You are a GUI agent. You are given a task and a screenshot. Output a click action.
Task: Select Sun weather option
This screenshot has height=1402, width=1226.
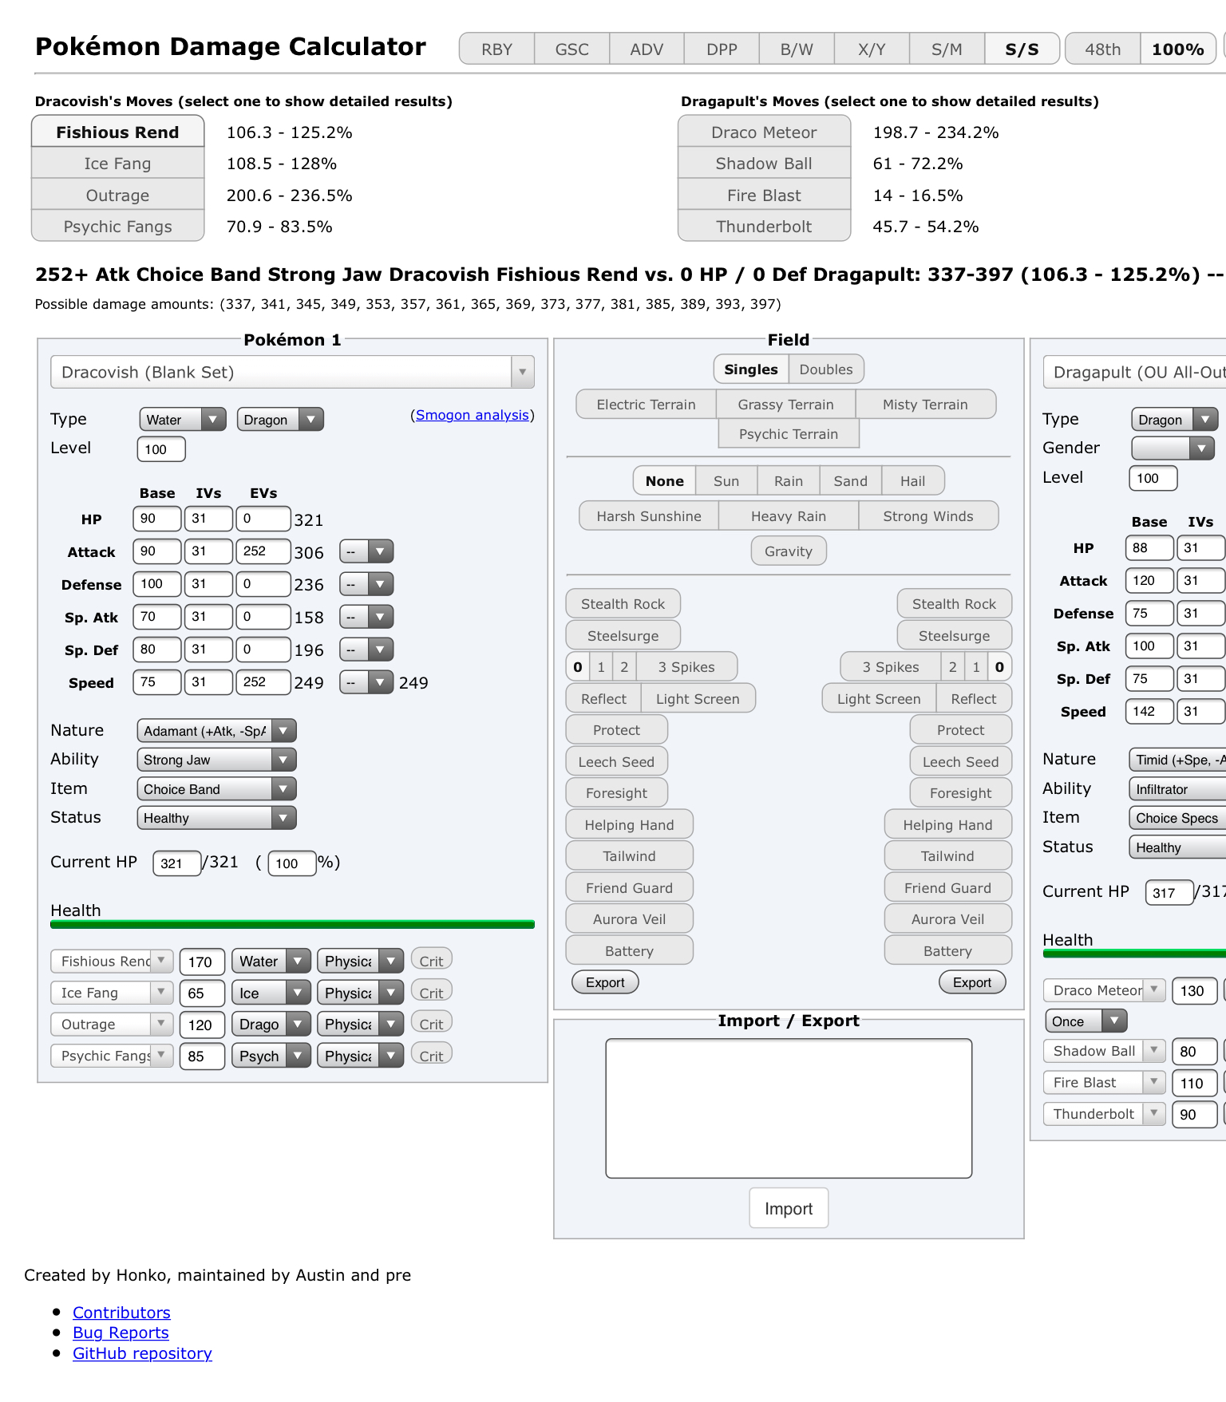(x=726, y=481)
